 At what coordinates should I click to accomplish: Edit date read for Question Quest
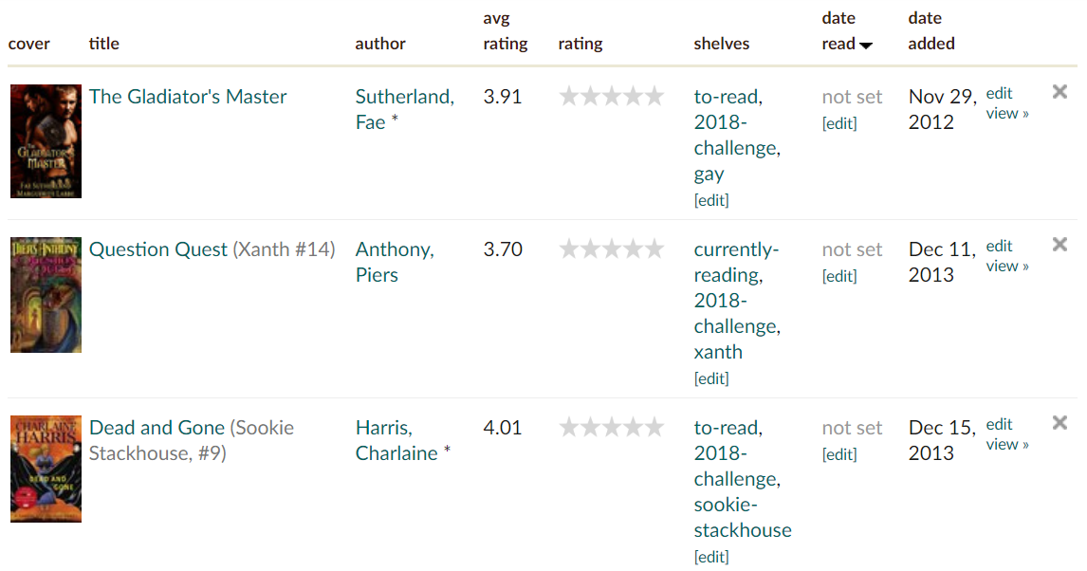[839, 276]
